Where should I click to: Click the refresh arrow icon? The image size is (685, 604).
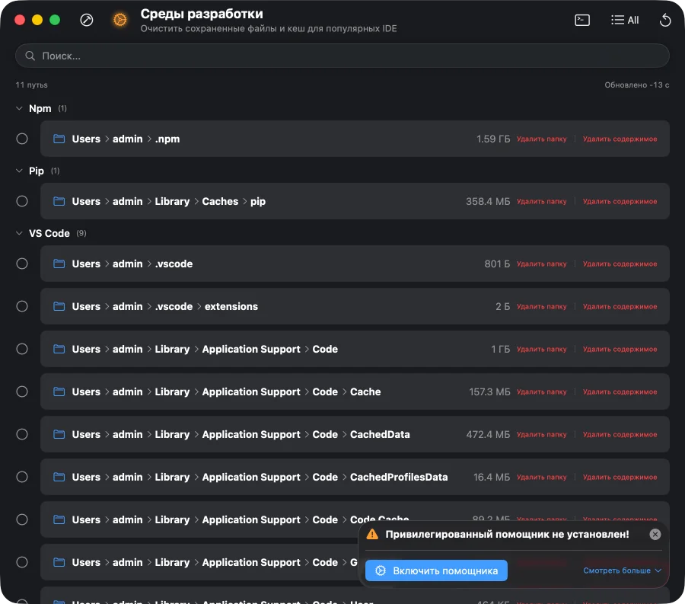[x=665, y=20]
